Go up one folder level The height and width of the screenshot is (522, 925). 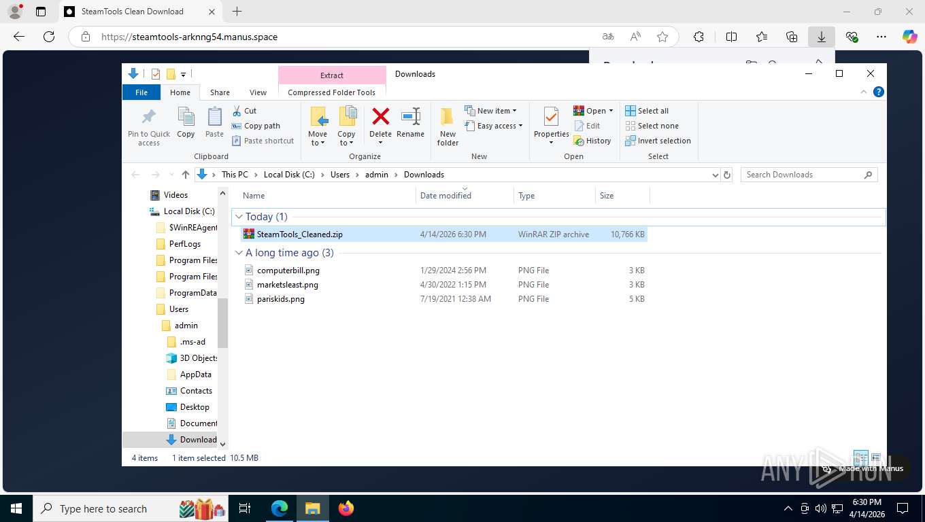[185, 175]
